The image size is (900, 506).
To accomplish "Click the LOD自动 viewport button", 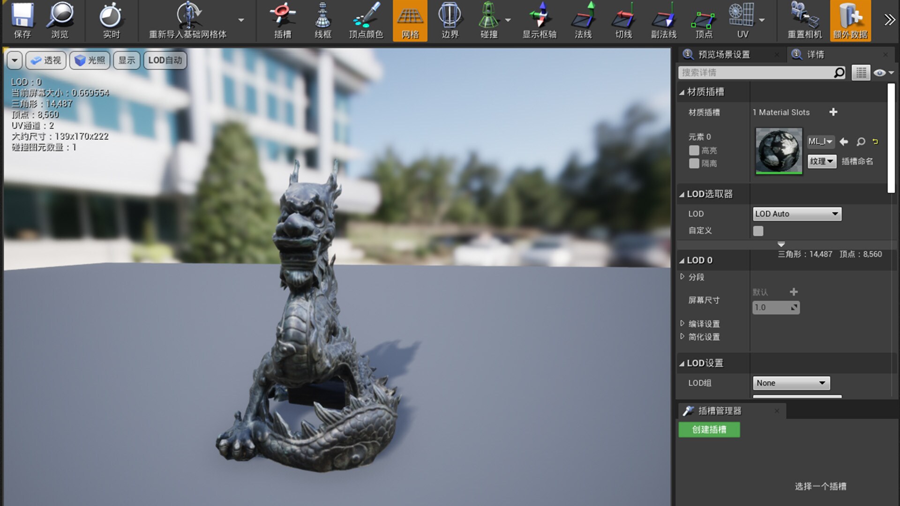I will tap(165, 60).
